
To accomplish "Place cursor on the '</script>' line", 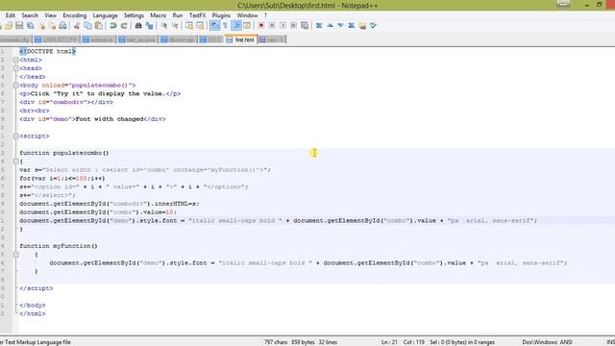I will (x=37, y=288).
